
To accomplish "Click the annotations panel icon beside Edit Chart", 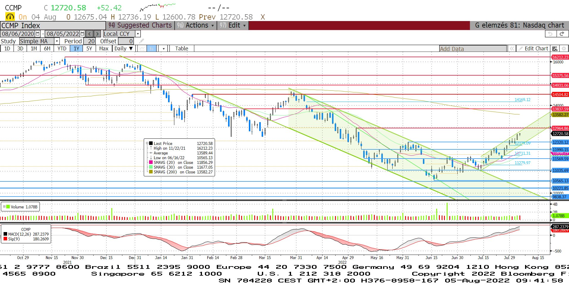I will coord(554,49).
